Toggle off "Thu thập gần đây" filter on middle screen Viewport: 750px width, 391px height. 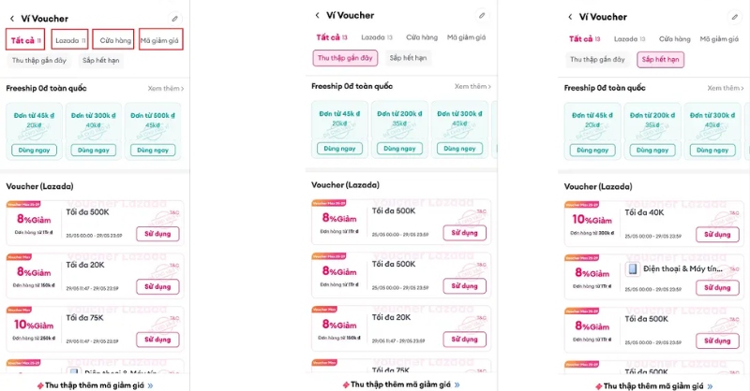point(345,58)
